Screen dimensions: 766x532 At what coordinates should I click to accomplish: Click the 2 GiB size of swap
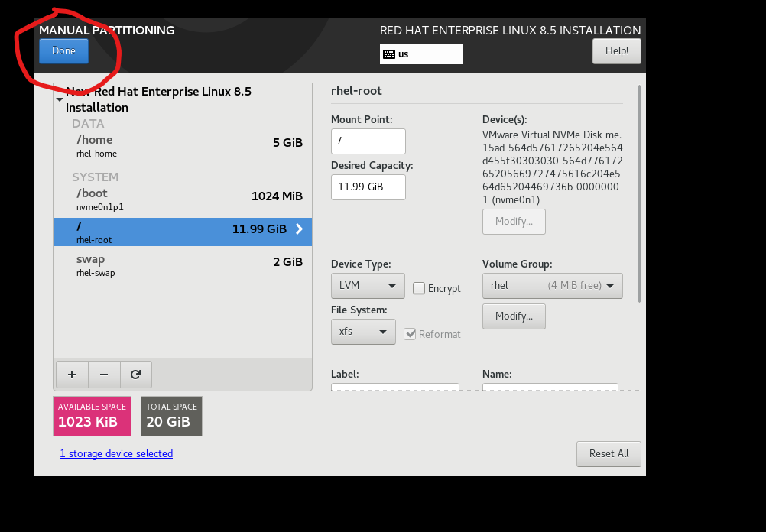287,262
